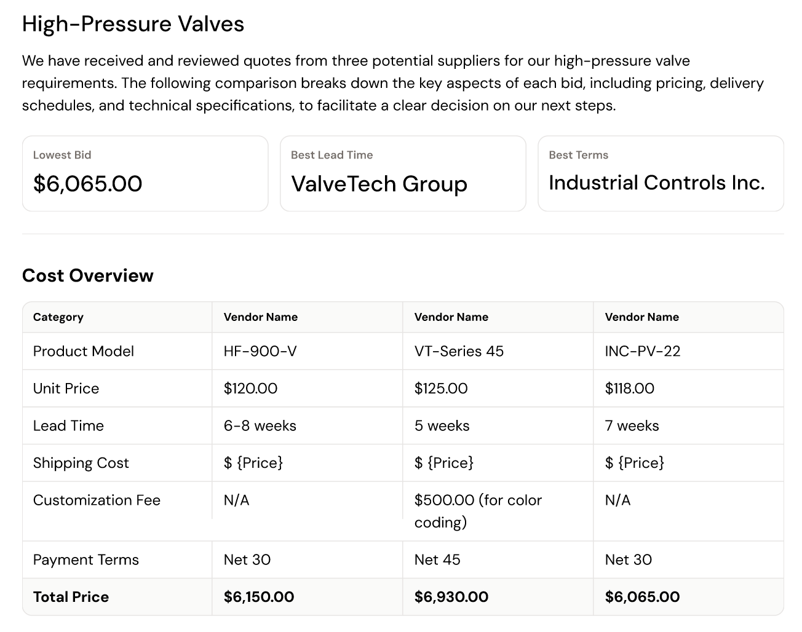Screen dimensions: 802x632
Task: Click the $6,065.00 lowest bid value
Action: [x=87, y=184]
